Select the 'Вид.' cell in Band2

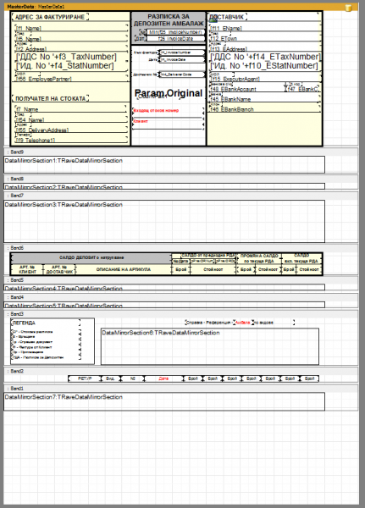[110, 378]
